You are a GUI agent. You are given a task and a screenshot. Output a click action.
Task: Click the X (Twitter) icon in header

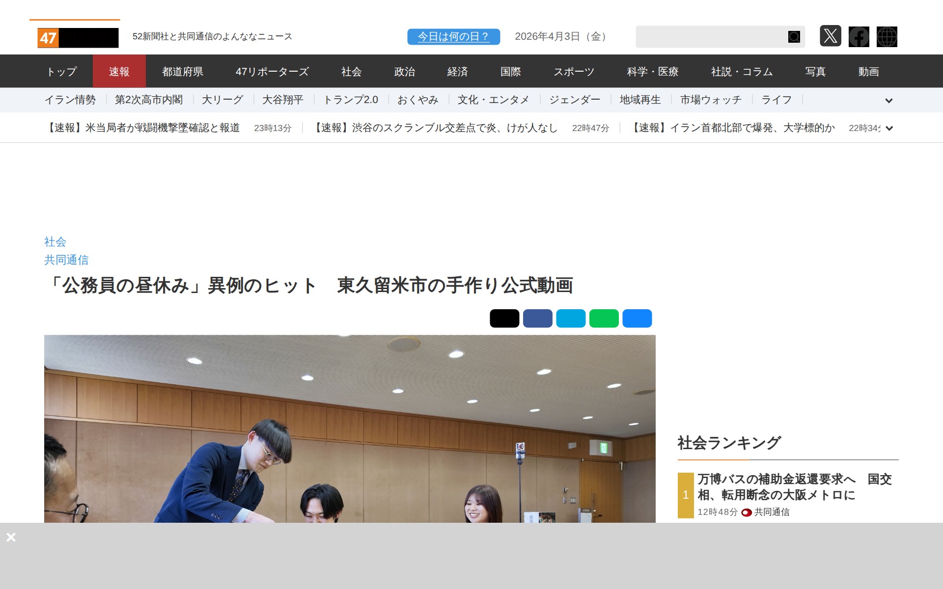[830, 36]
